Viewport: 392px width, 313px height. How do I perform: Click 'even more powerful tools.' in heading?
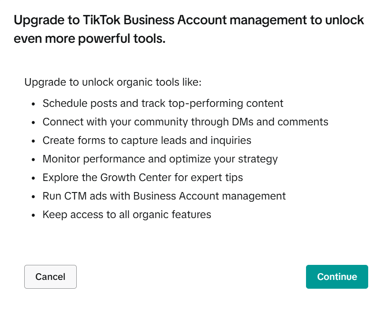[90, 39]
